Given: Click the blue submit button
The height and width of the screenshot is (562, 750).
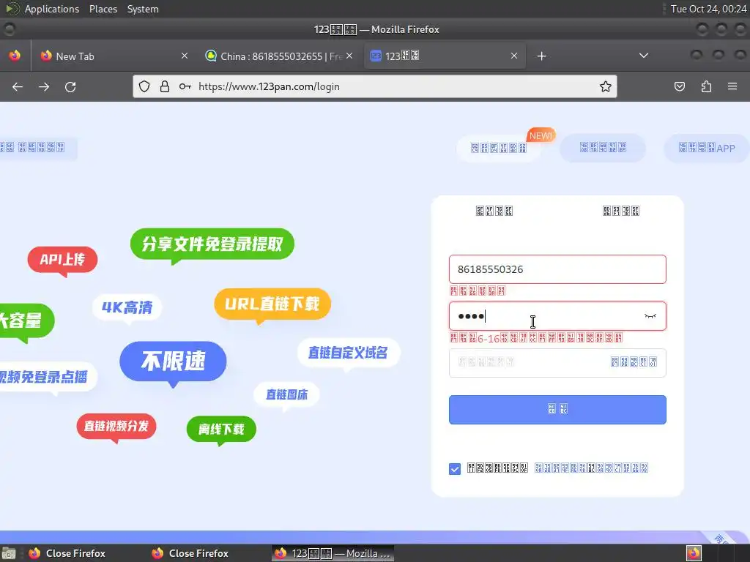Looking at the screenshot, I should click(557, 410).
